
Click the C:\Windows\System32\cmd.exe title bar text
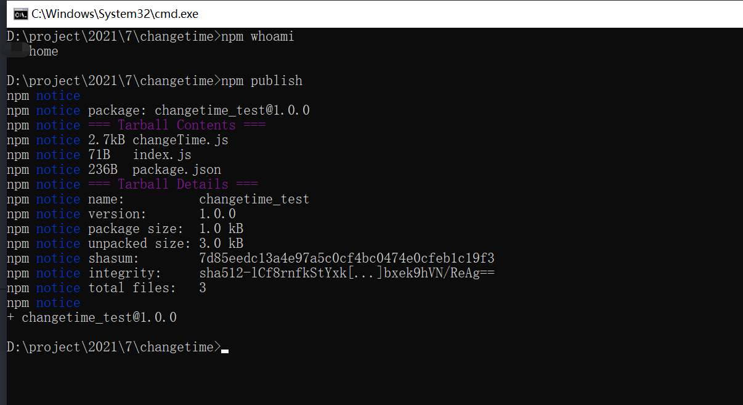[115, 14]
